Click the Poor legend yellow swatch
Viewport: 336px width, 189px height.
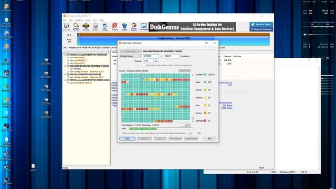click(205, 105)
